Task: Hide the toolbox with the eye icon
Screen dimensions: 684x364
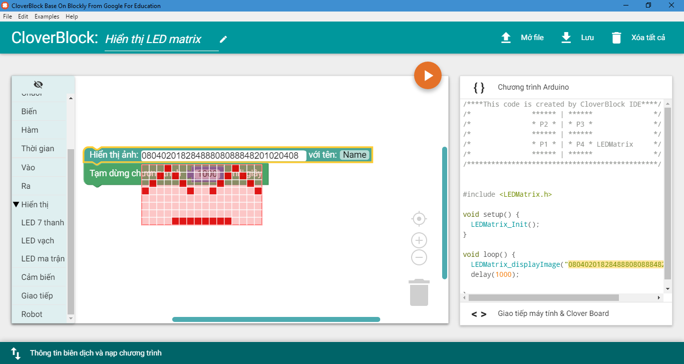Action: tap(38, 84)
